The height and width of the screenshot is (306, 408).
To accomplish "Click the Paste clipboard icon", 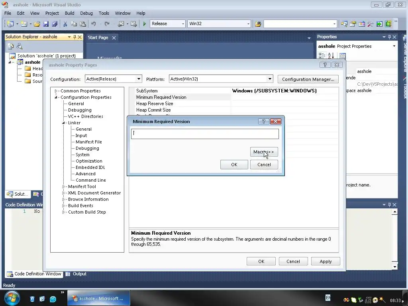I will [x=83, y=24].
